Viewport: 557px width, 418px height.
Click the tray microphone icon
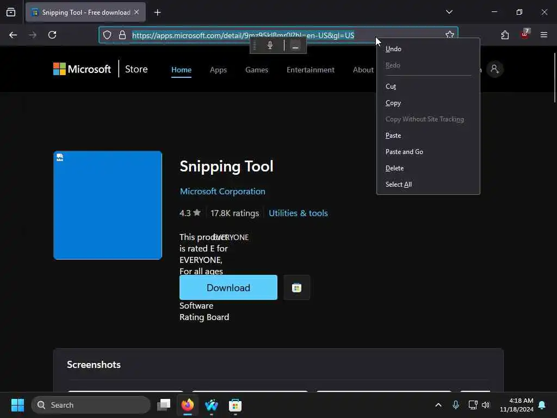(x=456, y=405)
